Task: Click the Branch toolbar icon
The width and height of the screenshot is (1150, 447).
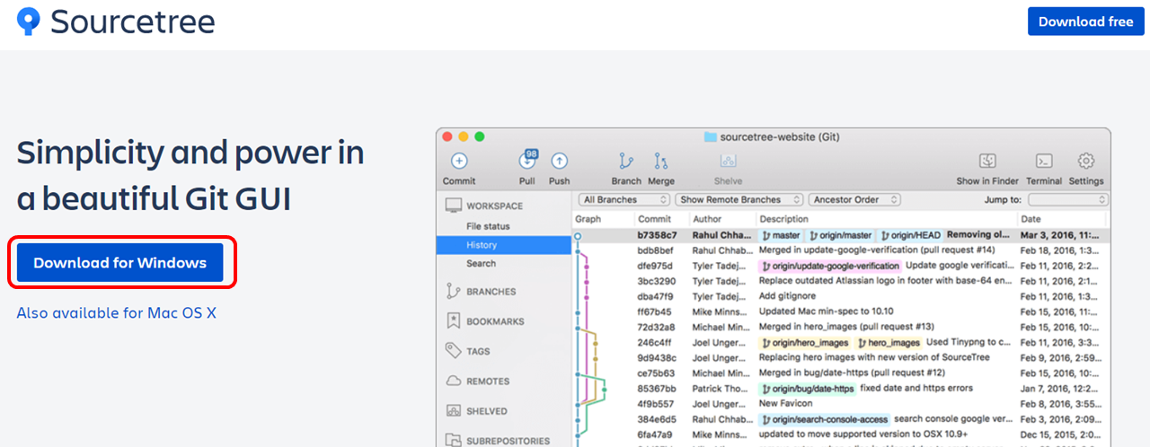Action: pyautogui.click(x=626, y=161)
